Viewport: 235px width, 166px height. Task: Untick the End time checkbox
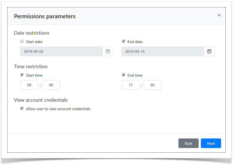click(124, 75)
